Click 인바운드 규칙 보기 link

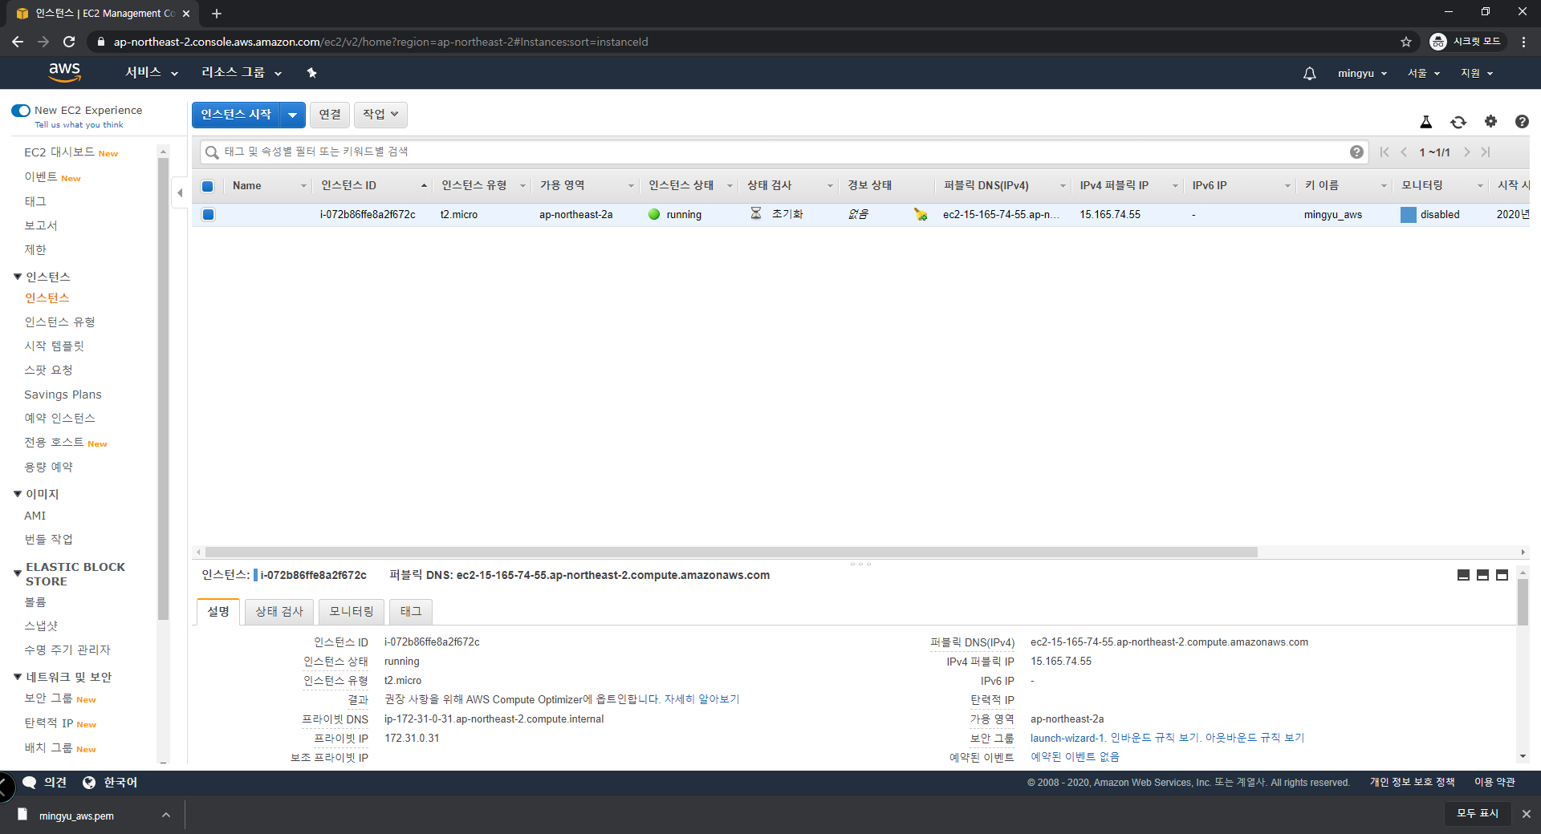[x=1155, y=738]
